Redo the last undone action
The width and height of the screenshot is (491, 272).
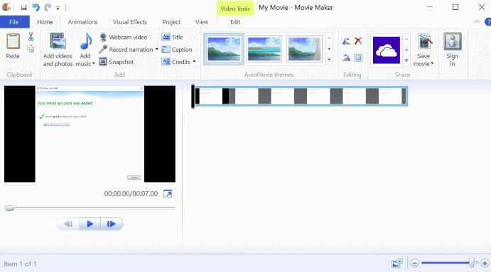coord(48,7)
